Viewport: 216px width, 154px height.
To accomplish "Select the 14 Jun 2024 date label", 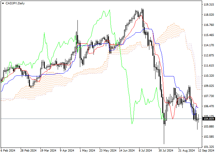I will [127, 151].
